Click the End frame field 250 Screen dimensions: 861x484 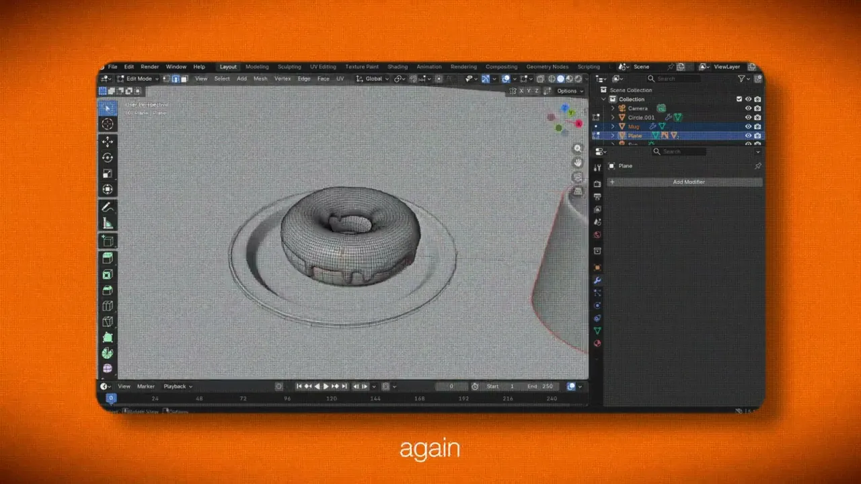click(541, 387)
